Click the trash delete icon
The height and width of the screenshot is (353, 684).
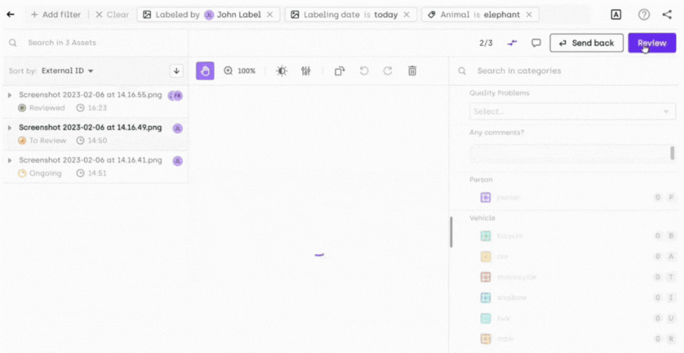pyautogui.click(x=412, y=71)
